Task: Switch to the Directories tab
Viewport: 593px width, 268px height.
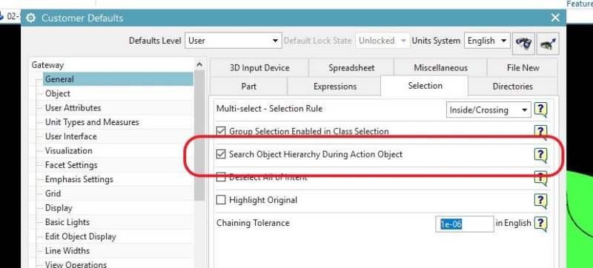Action: [x=512, y=86]
